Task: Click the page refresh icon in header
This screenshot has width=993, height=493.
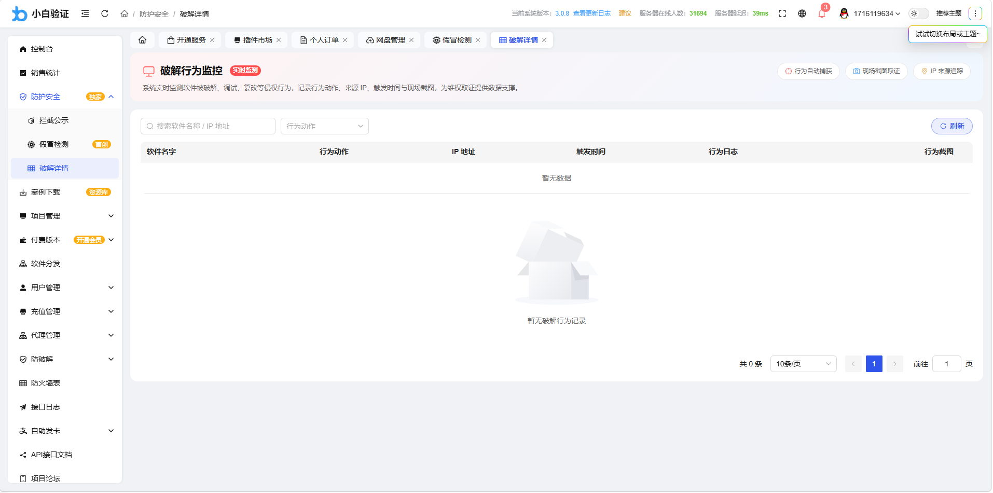Action: coord(105,13)
